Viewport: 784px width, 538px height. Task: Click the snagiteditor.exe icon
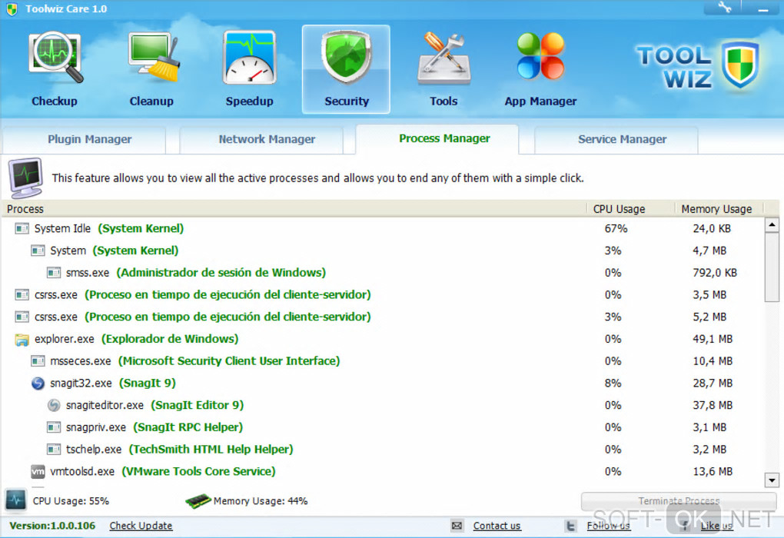click(x=54, y=405)
